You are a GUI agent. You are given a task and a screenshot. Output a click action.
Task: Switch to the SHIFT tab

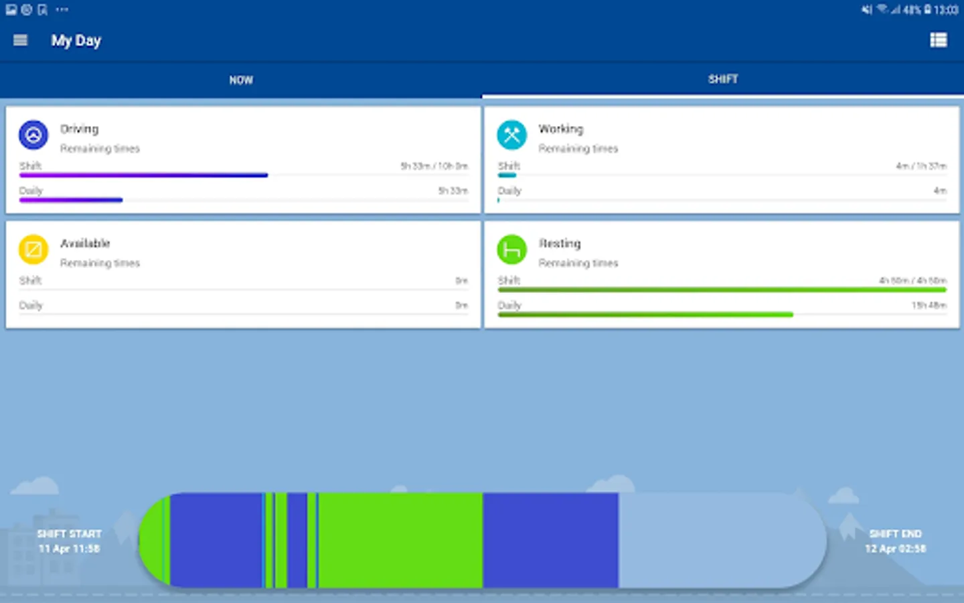click(x=722, y=80)
